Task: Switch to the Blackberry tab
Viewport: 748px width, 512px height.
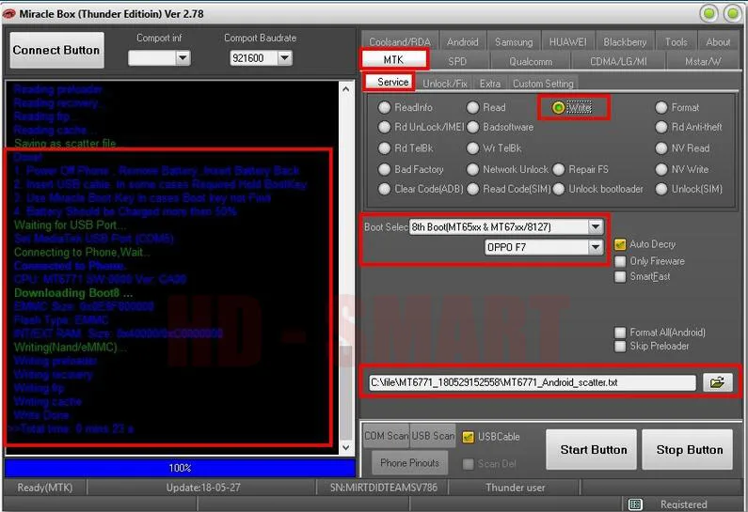Action: (625, 42)
